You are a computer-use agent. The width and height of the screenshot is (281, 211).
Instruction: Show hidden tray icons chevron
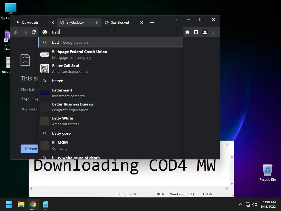(x=240, y=204)
